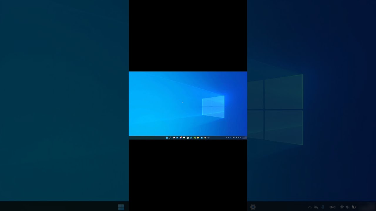Click the volume speaker tray icon
This screenshot has height=211, width=376.
click(x=238, y=138)
